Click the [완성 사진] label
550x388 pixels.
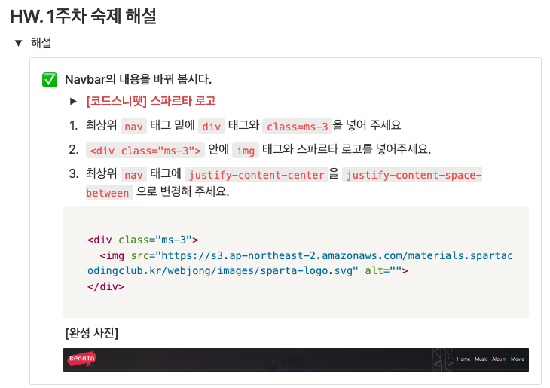point(92,332)
